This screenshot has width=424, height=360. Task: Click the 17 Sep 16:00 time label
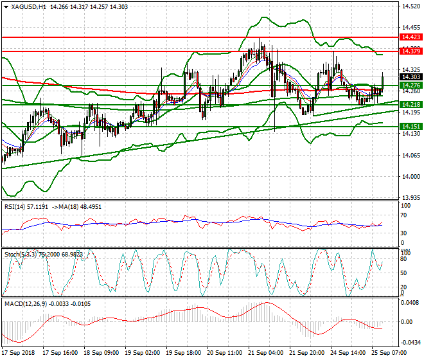60,353
